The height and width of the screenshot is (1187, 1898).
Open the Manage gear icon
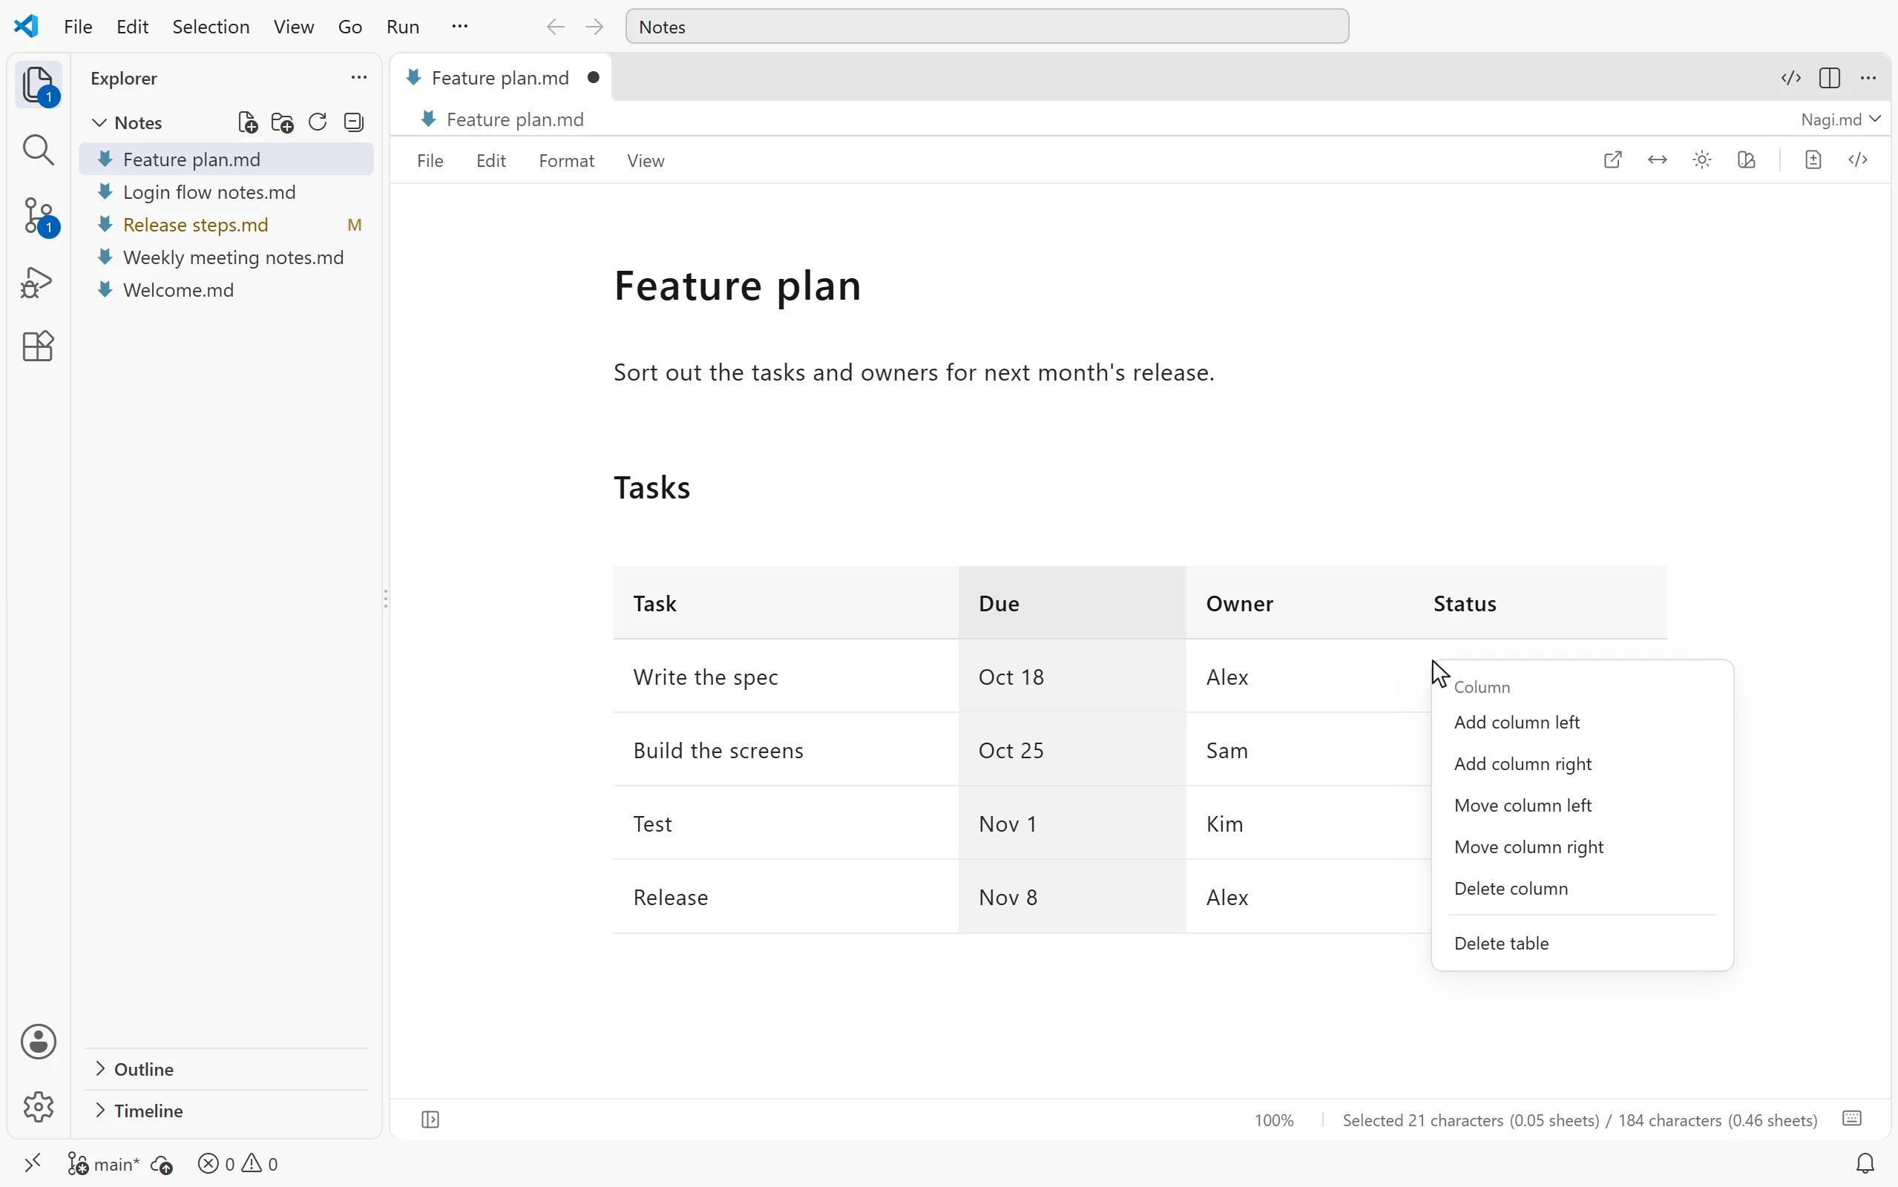[39, 1107]
